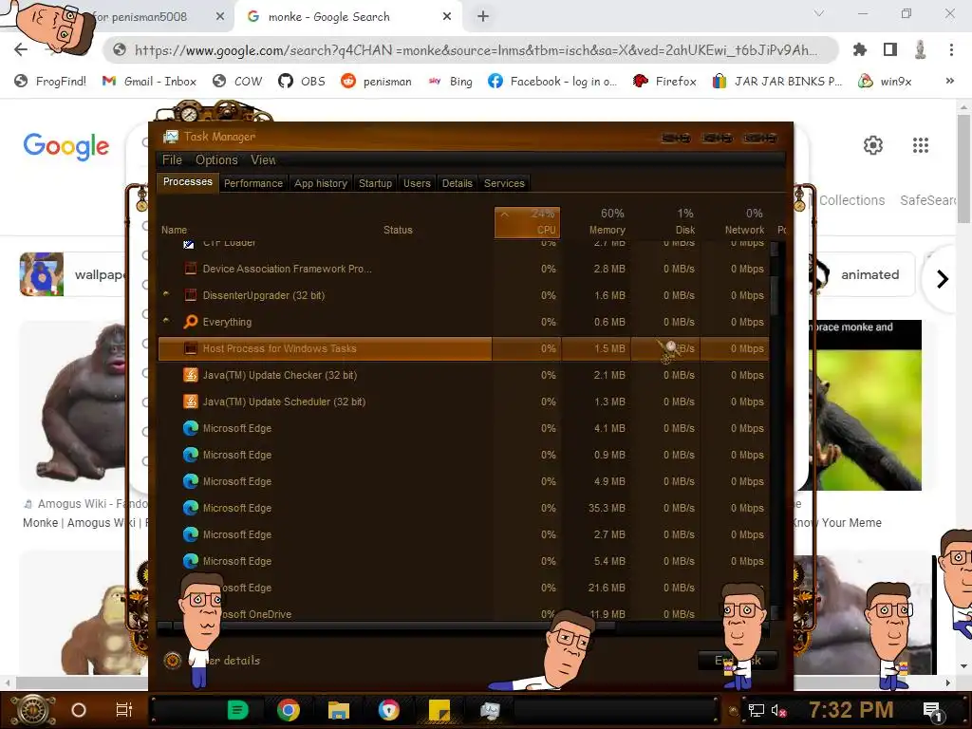
Task: Select the animated filter chip
Action: coord(869,274)
